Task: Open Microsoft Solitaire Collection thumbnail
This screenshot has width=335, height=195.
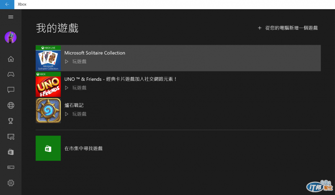Action: [x=48, y=58]
